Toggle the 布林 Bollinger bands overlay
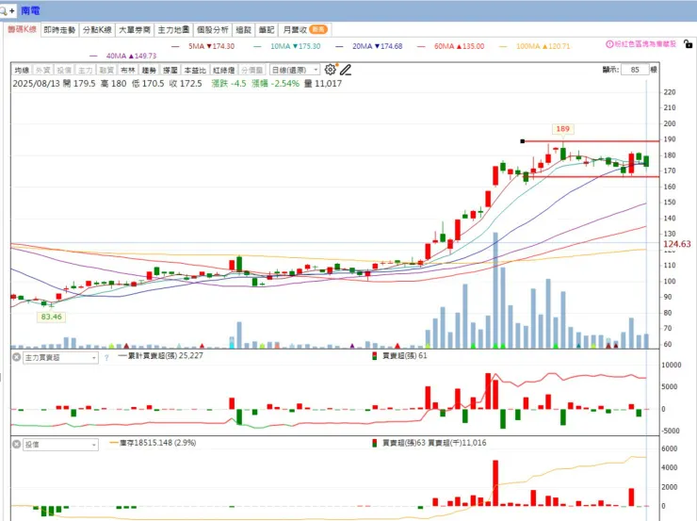The image size is (697, 521). tap(127, 71)
